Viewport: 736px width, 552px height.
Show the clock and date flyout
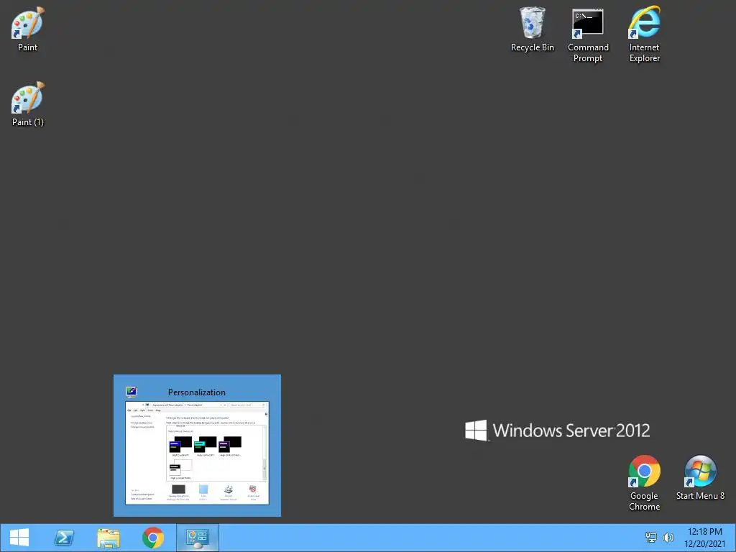[x=704, y=538]
